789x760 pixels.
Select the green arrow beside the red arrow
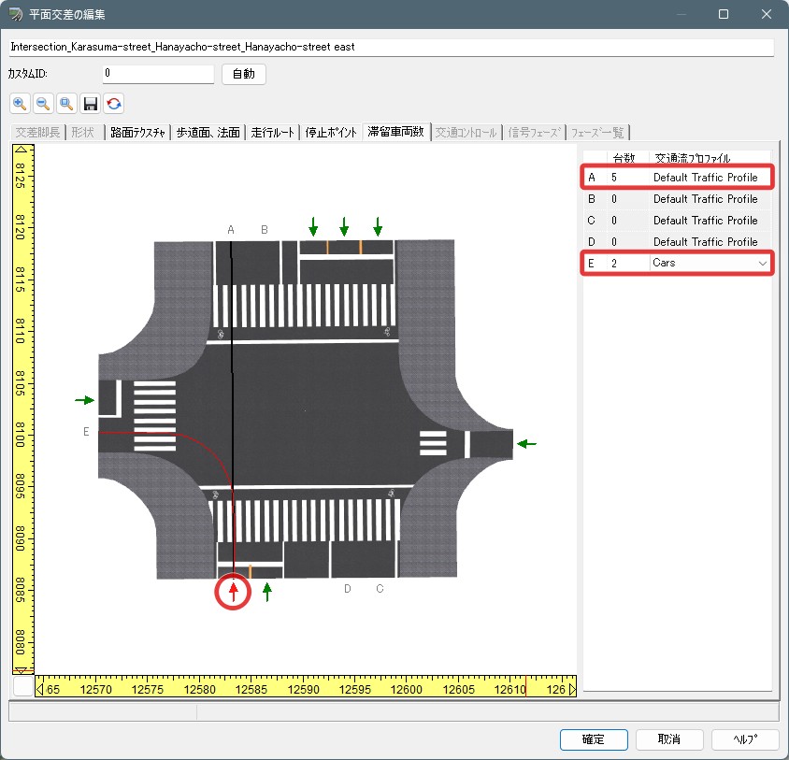[267, 592]
